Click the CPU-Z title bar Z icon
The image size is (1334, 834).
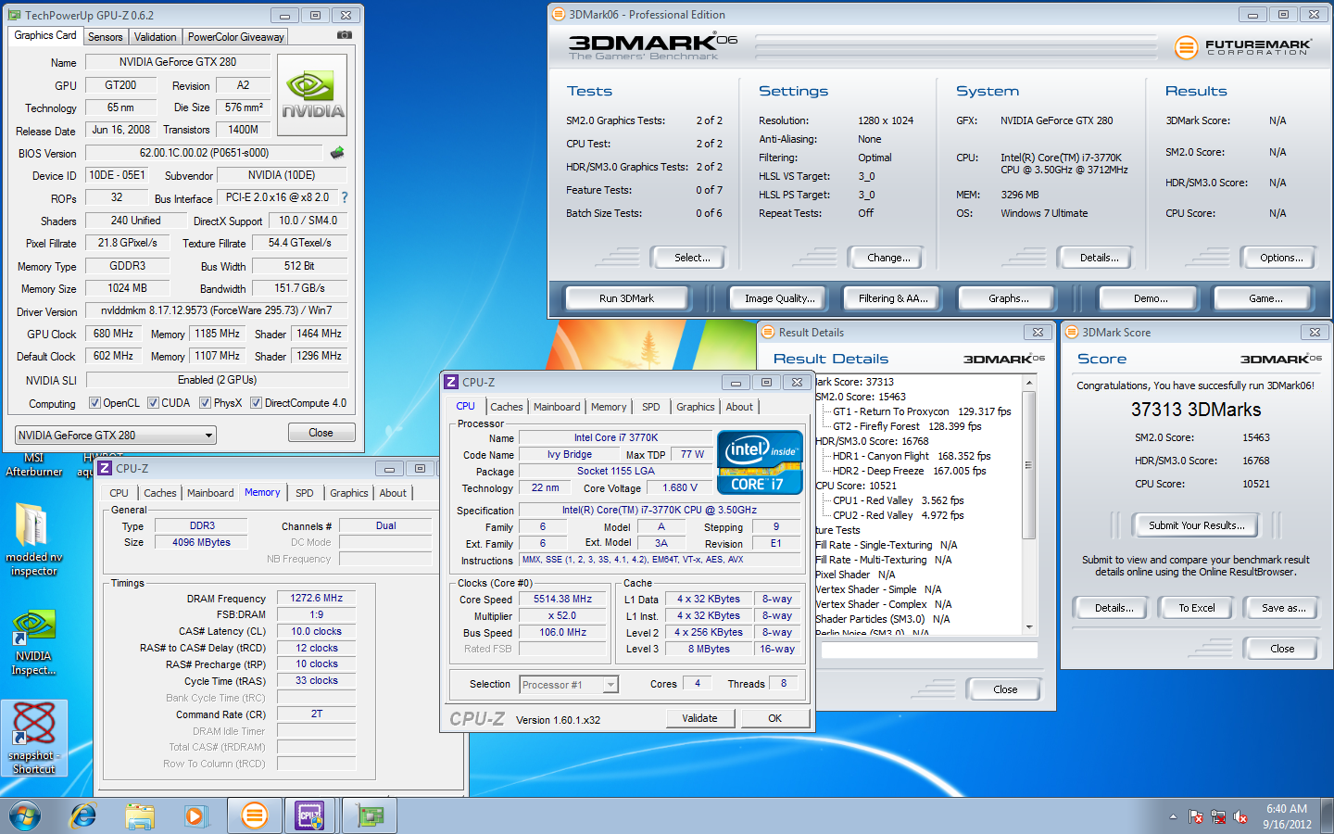(451, 382)
